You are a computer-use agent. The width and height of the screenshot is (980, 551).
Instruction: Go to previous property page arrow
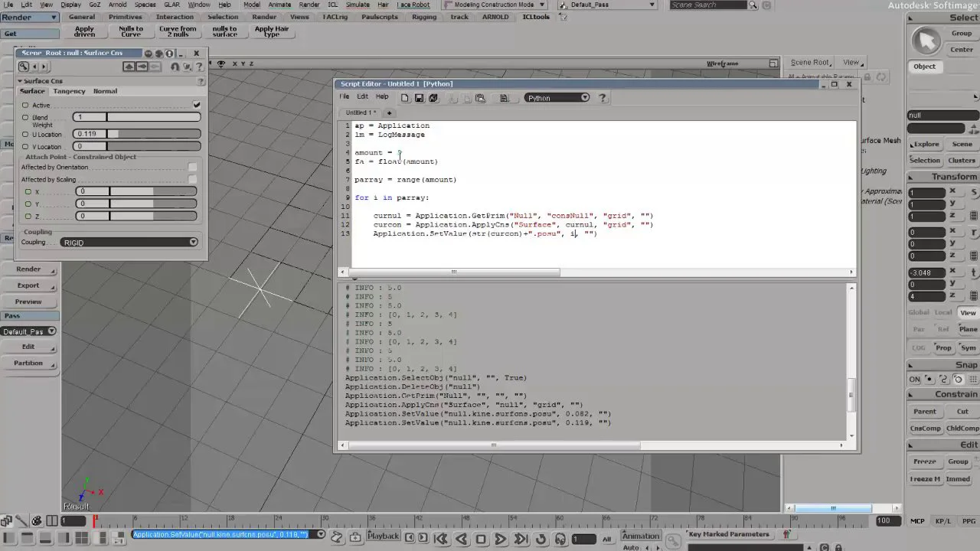point(34,67)
